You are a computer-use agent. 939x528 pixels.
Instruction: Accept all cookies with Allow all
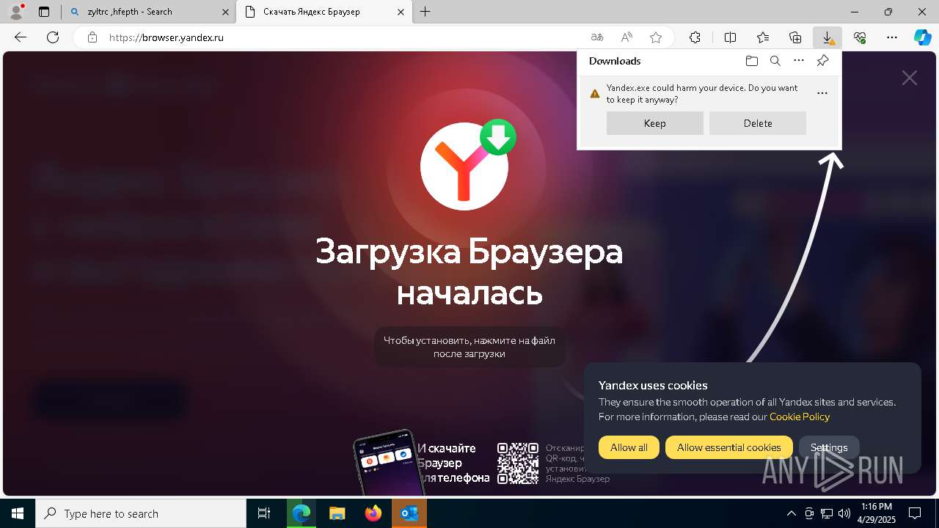[x=629, y=447]
